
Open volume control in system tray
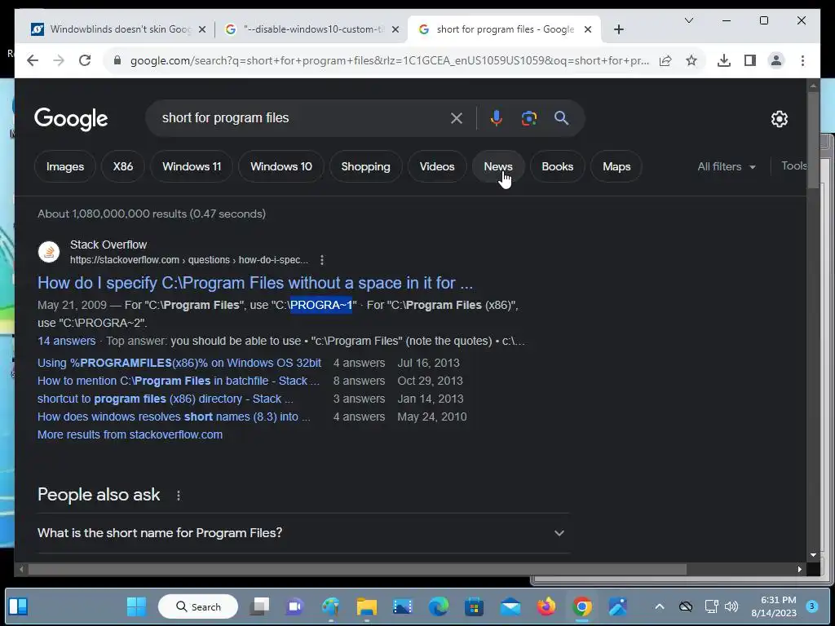[731, 606]
